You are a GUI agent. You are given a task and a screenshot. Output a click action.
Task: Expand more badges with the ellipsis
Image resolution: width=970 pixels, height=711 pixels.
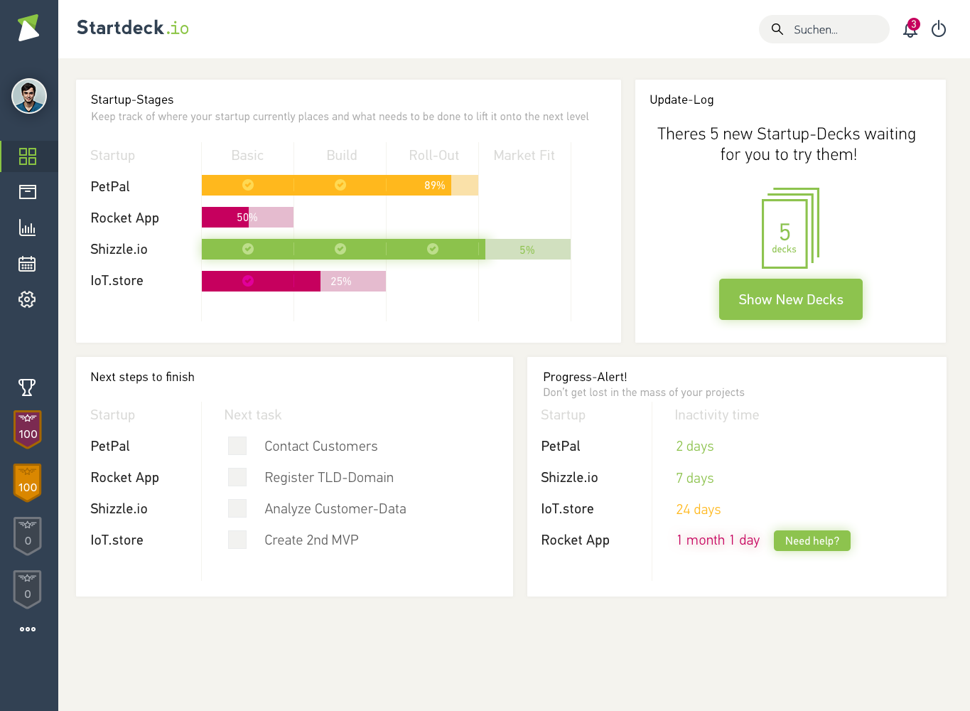(28, 629)
